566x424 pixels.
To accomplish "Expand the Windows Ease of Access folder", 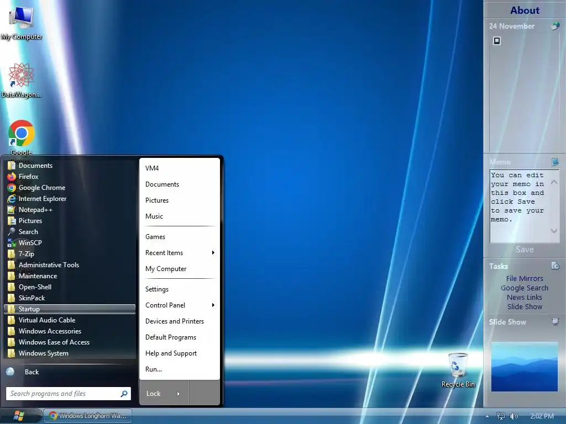I will pyautogui.click(x=70, y=342).
